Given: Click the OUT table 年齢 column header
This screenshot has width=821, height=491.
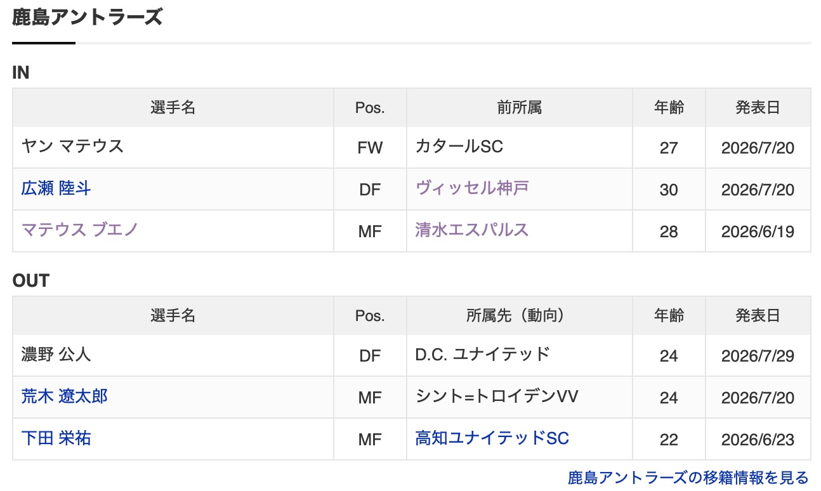Looking at the screenshot, I should tap(669, 316).
